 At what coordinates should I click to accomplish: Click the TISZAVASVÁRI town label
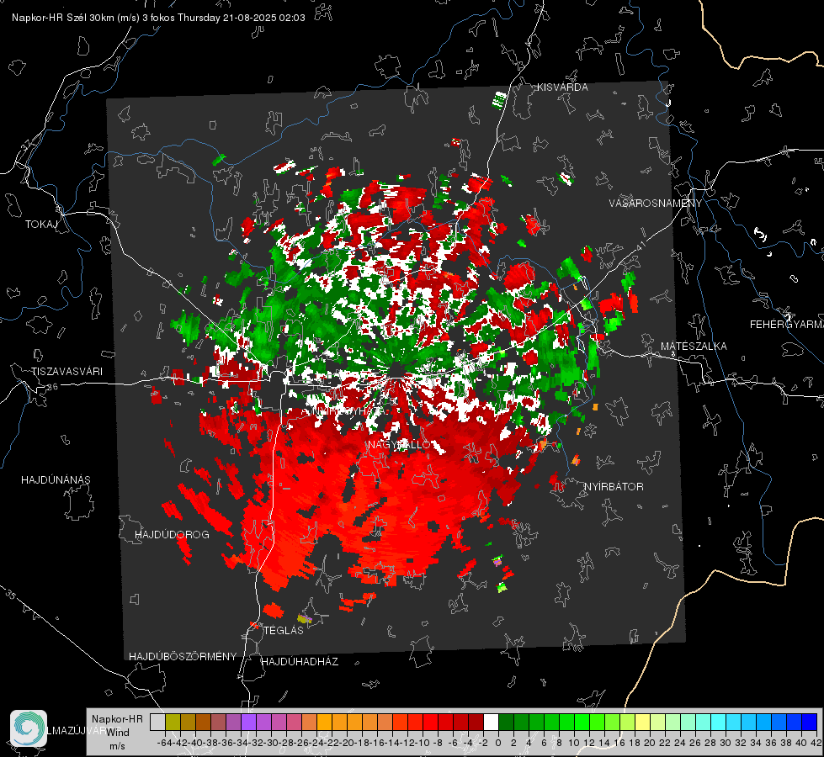pos(67,372)
